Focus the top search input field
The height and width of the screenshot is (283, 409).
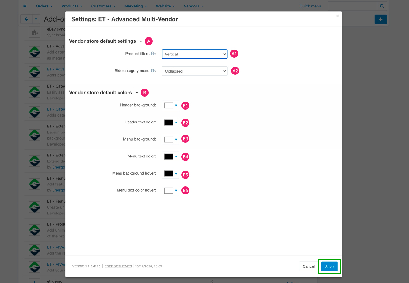pos(352,6)
